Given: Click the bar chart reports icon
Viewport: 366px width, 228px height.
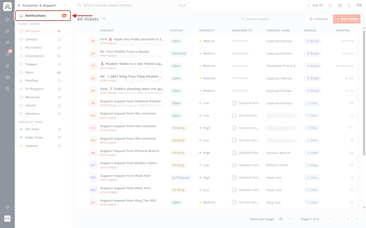Looking at the screenshot, I should pyautogui.click(x=7, y=77).
